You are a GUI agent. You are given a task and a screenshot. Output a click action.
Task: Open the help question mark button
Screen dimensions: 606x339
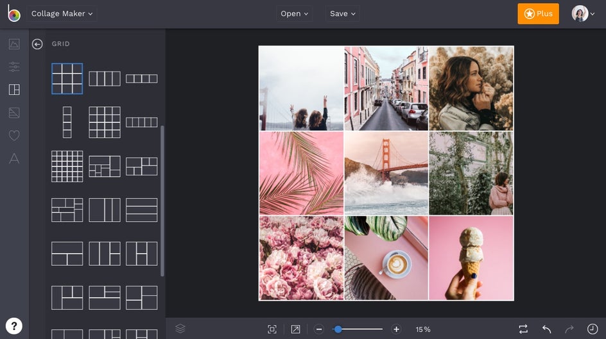[x=14, y=326]
